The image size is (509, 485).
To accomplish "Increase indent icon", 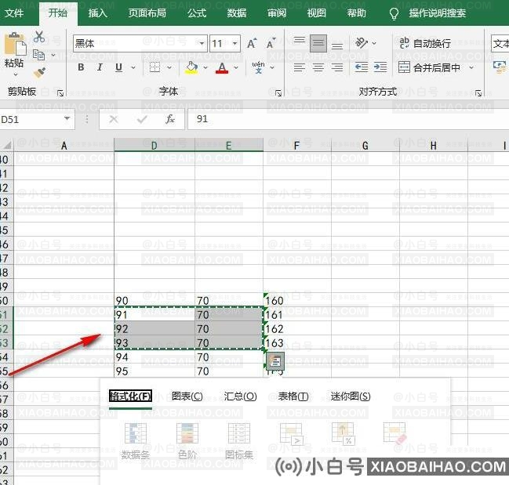I will tap(380, 67).
